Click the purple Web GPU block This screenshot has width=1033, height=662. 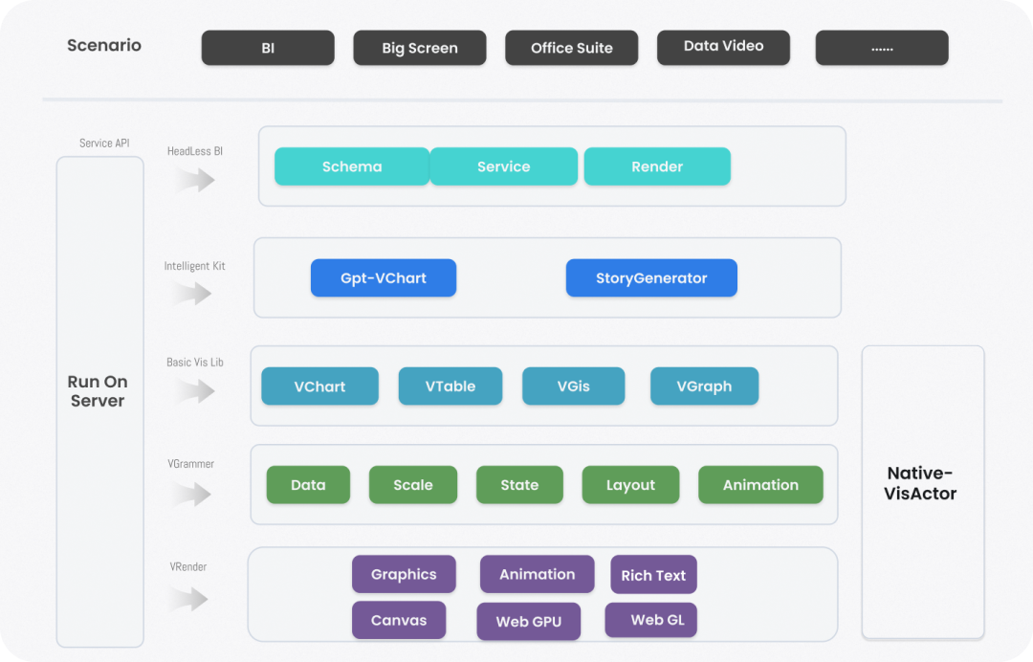(529, 622)
